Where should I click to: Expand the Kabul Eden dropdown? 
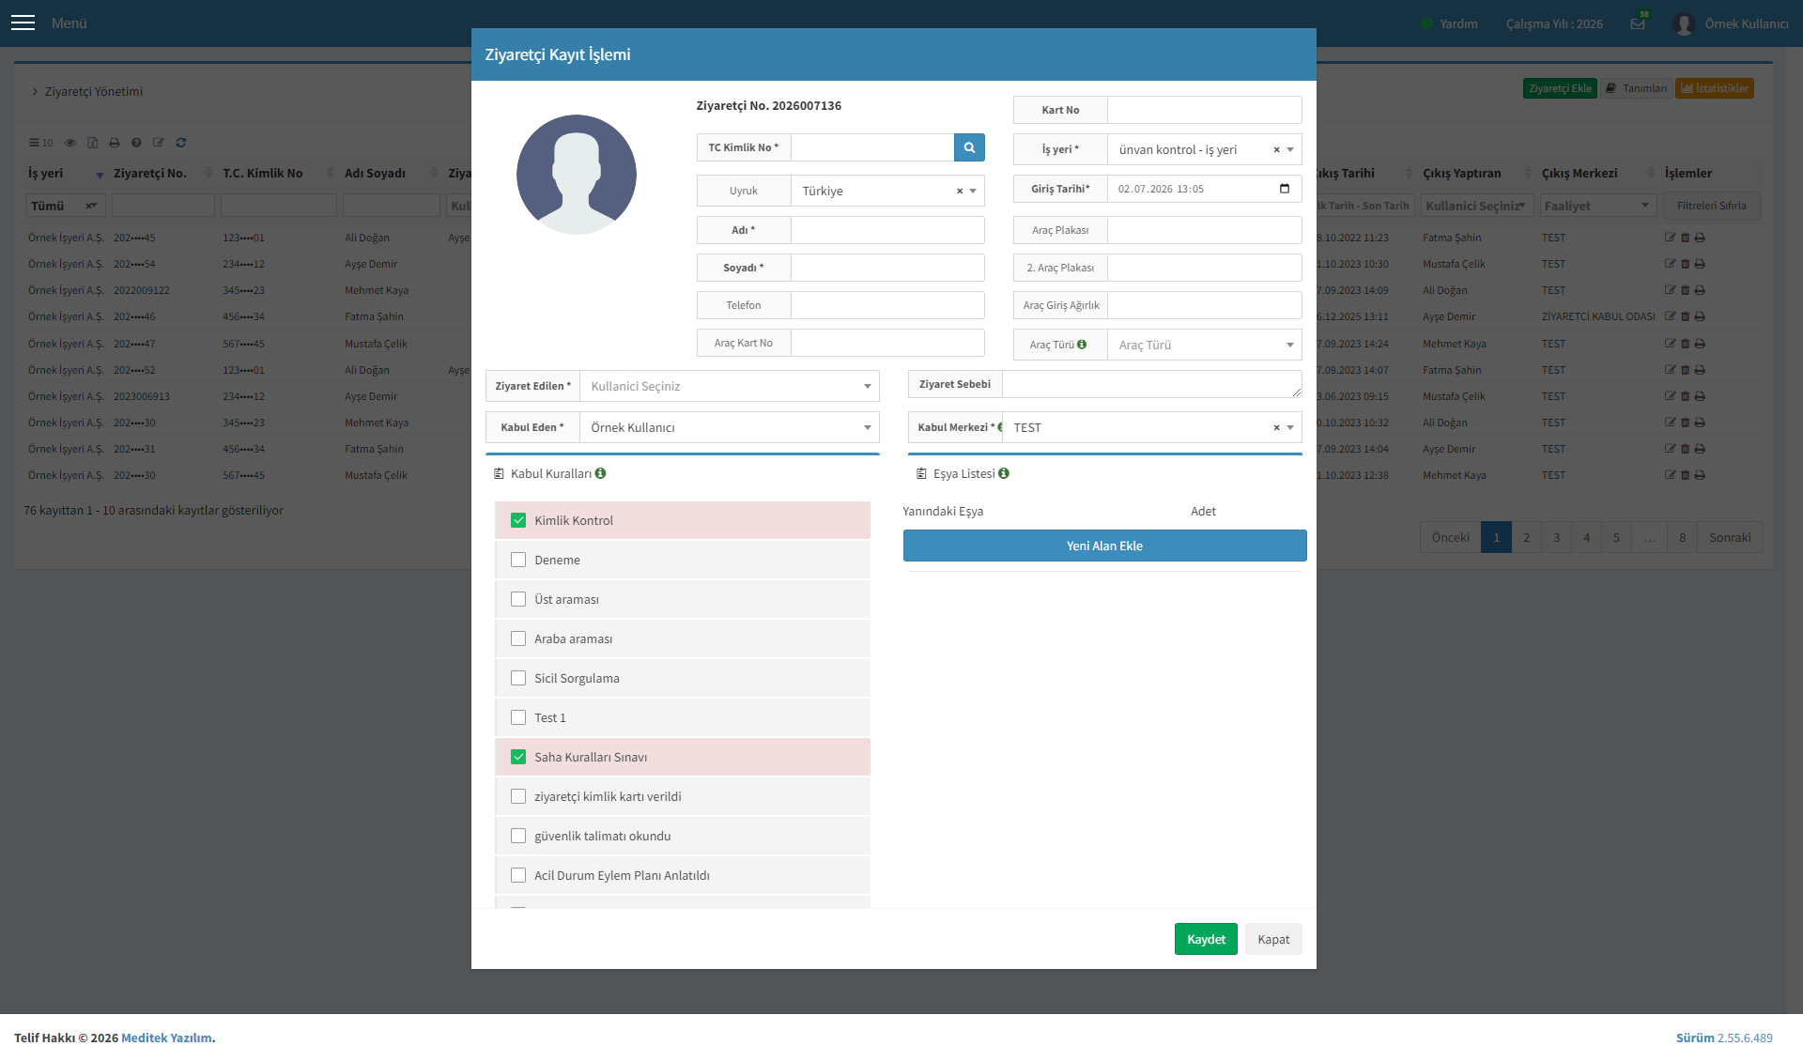click(730, 427)
